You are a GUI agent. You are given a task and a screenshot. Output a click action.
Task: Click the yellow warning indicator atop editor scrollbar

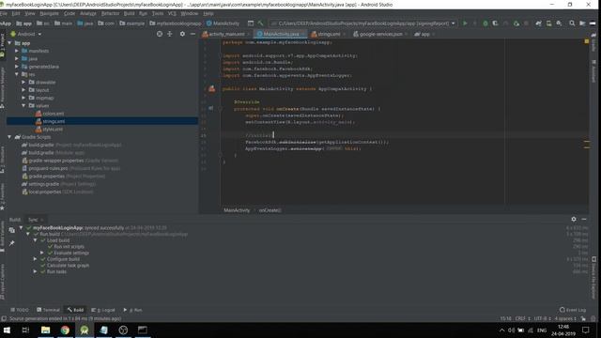point(586,41)
